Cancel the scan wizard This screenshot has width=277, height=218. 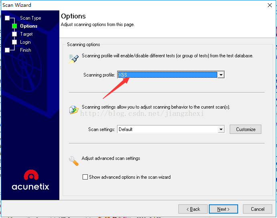[x=257, y=209]
